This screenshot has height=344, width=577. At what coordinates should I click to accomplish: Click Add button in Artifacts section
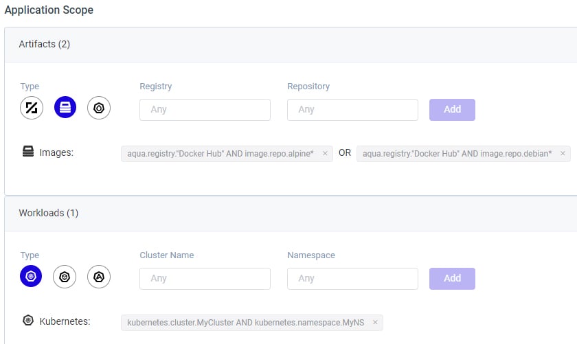point(452,110)
